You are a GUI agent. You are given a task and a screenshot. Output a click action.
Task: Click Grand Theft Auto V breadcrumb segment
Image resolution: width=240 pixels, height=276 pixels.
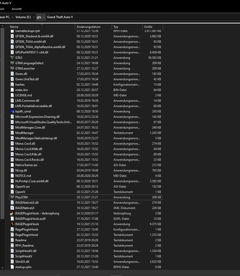click(60, 17)
